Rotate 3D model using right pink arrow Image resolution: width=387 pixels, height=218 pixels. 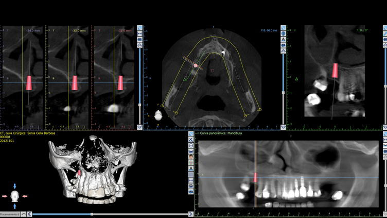pyautogui.click(x=24, y=196)
